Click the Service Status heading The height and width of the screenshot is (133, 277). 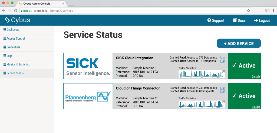93,35
